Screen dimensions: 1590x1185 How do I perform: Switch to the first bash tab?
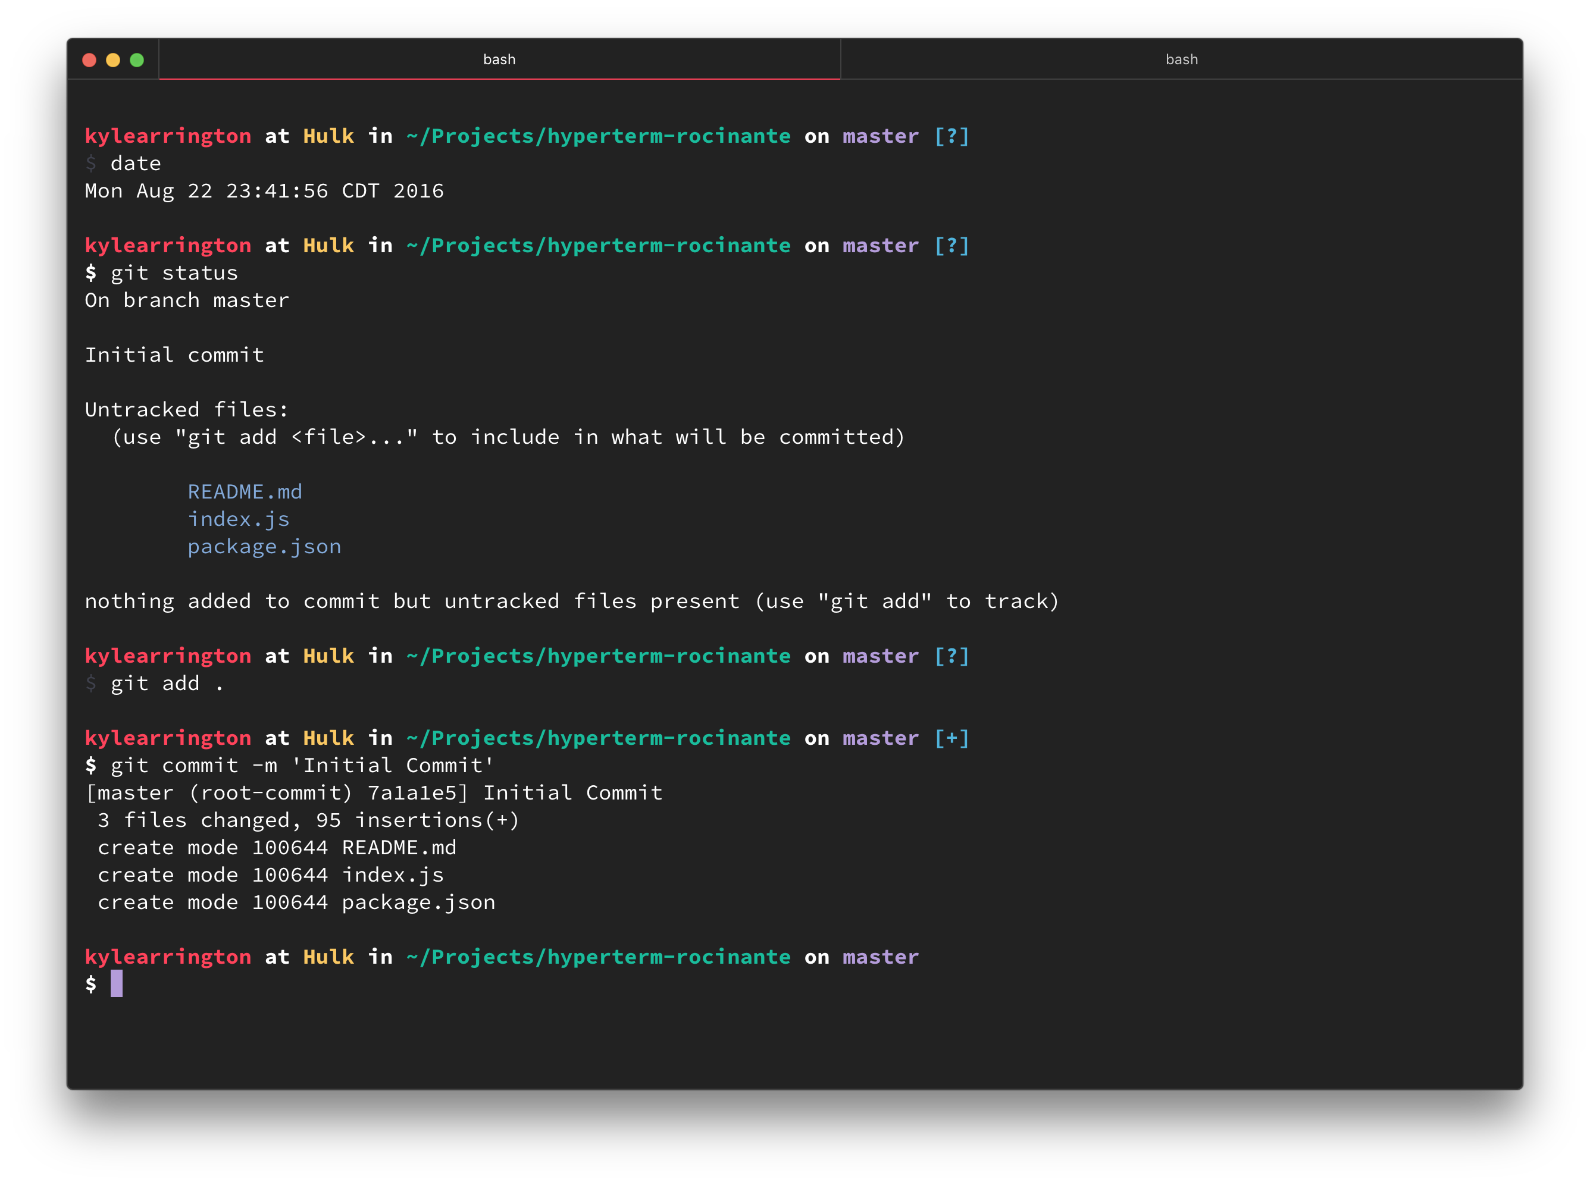[499, 59]
